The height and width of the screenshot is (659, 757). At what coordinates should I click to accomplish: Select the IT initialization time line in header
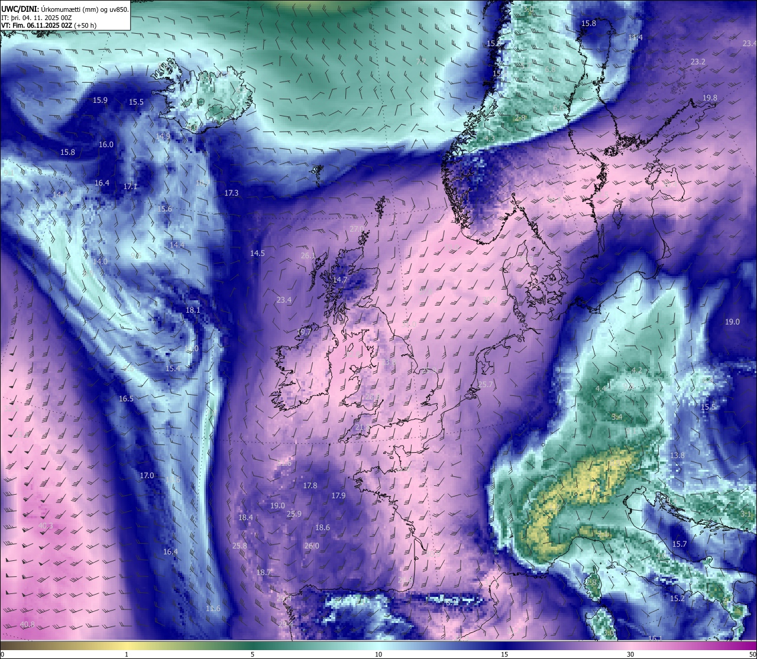[37, 18]
